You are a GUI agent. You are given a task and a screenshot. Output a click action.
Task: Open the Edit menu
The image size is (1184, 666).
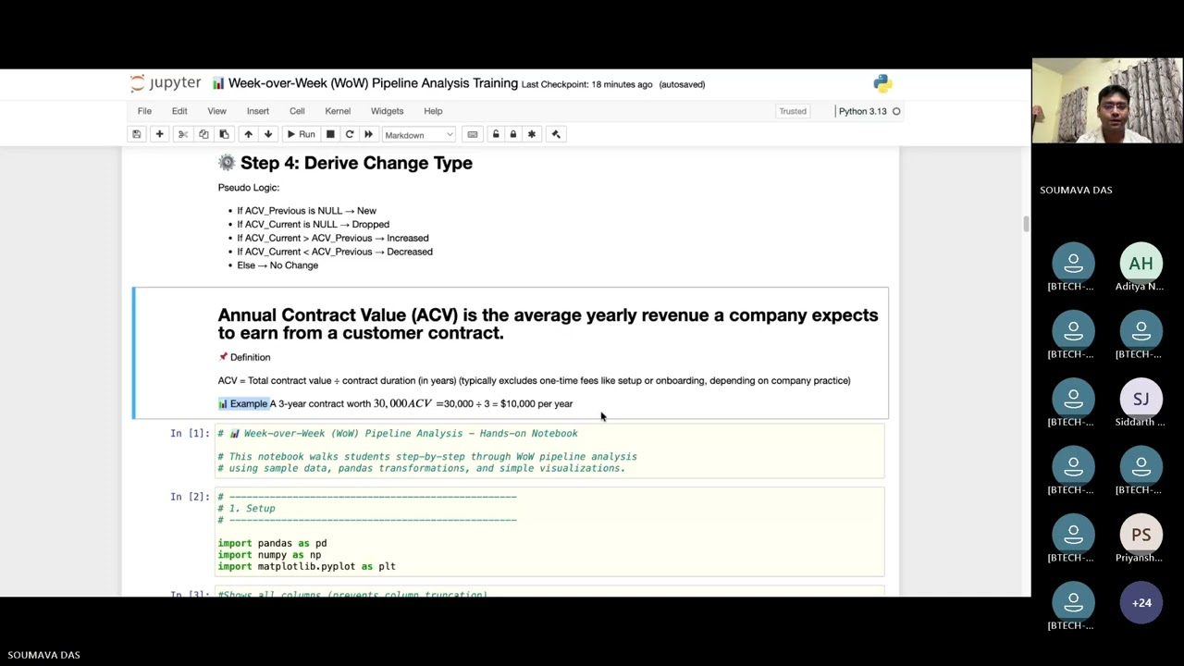[179, 111]
